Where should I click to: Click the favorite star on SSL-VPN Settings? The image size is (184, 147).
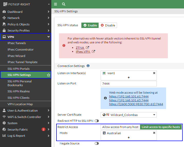[x=49, y=75]
